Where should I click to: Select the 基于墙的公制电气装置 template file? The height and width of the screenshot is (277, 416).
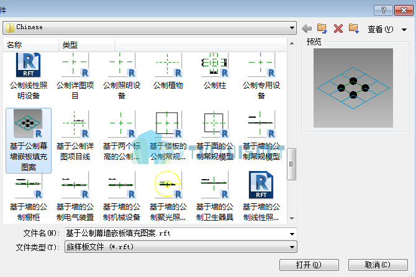(75, 196)
